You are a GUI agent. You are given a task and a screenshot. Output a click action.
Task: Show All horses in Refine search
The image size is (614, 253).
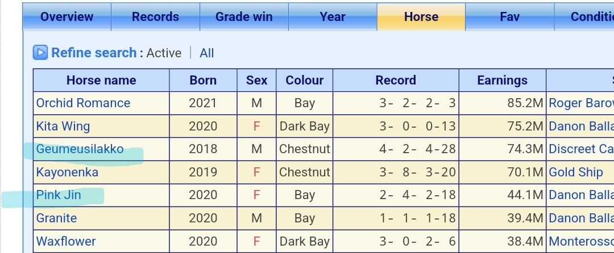[x=207, y=53]
